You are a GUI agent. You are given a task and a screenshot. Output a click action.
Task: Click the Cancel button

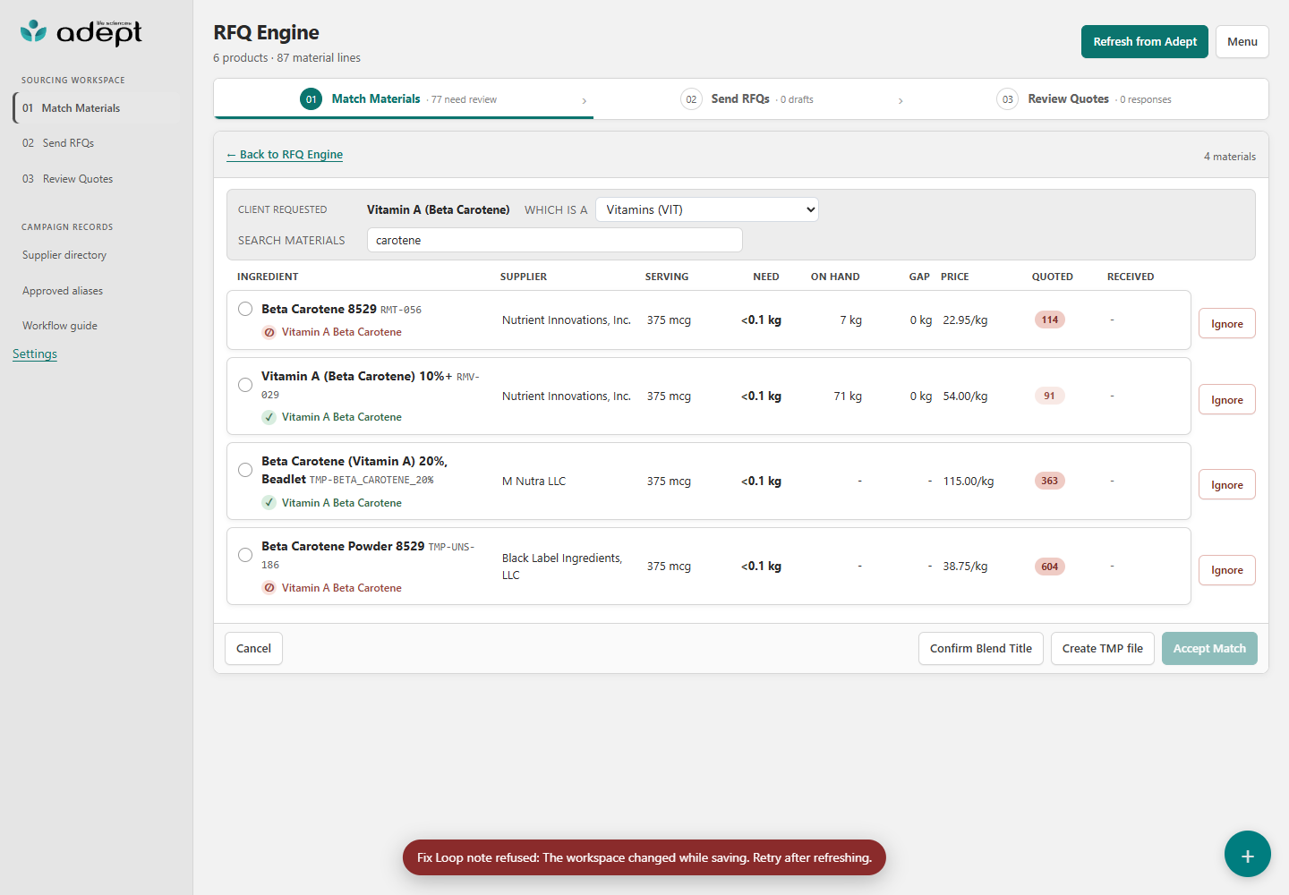point(253,649)
